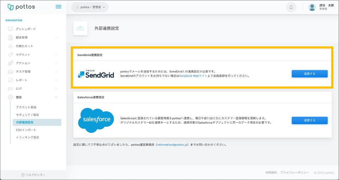Open the notification bell
339x180 pixels.
[x=291, y=7]
